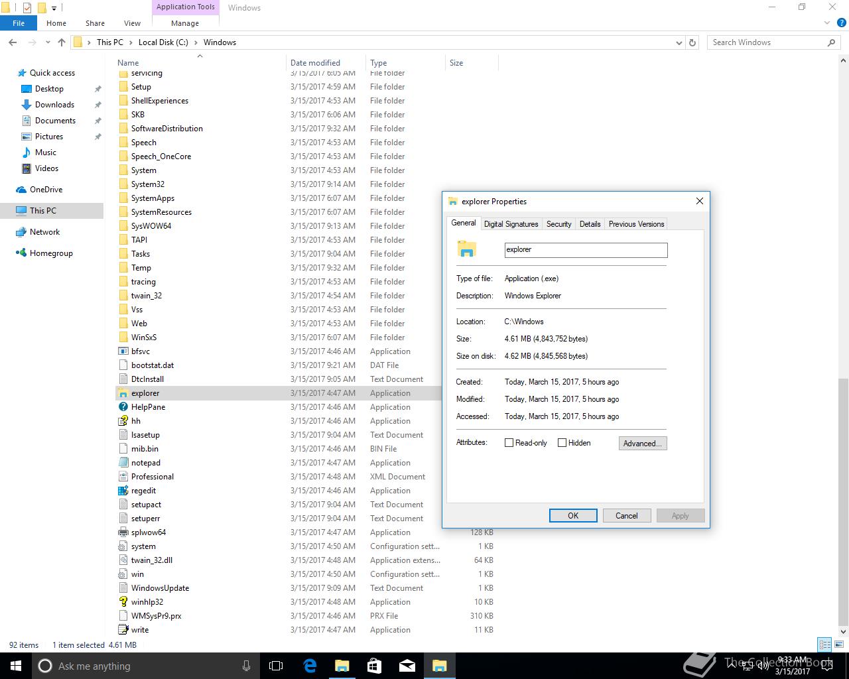
Task: Click the winhlp32 file icon
Action: 123,602
